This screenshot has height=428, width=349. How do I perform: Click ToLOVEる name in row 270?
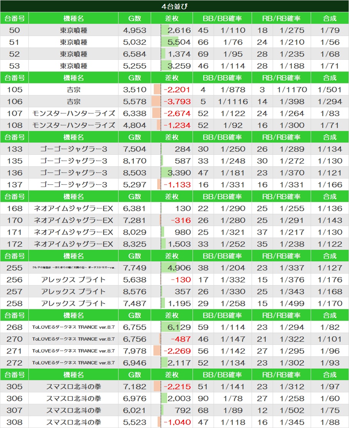click(74, 339)
